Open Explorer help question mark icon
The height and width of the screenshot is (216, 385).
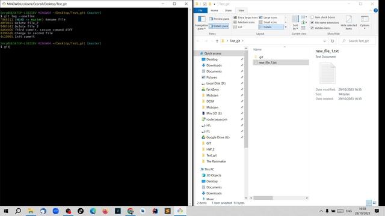(x=375, y=11)
